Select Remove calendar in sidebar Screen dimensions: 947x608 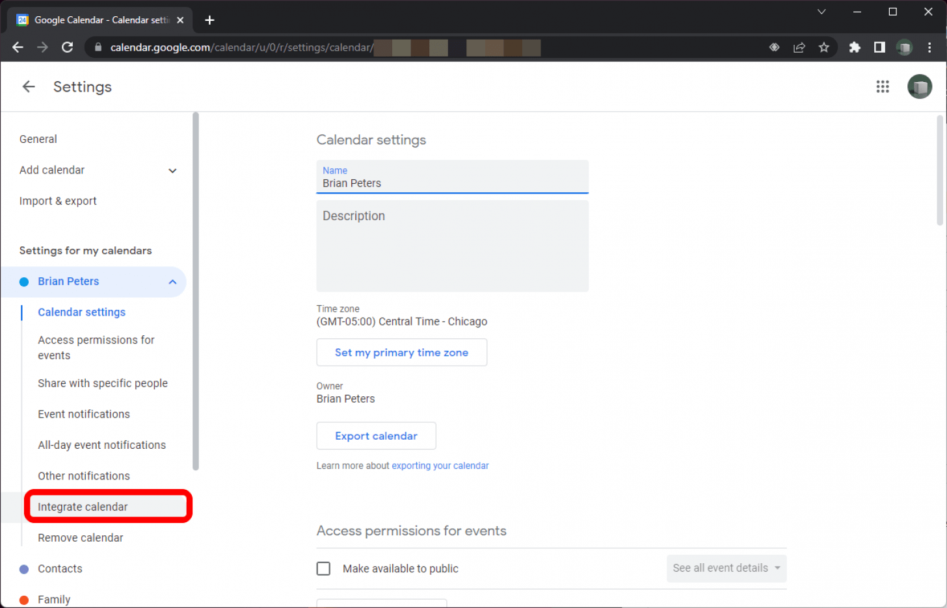tap(81, 538)
